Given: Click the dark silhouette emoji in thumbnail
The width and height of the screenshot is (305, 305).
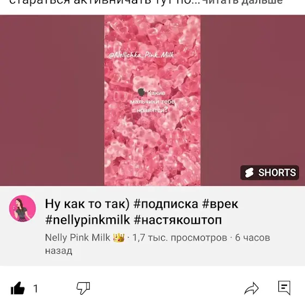Looking at the screenshot, I should [x=142, y=92].
